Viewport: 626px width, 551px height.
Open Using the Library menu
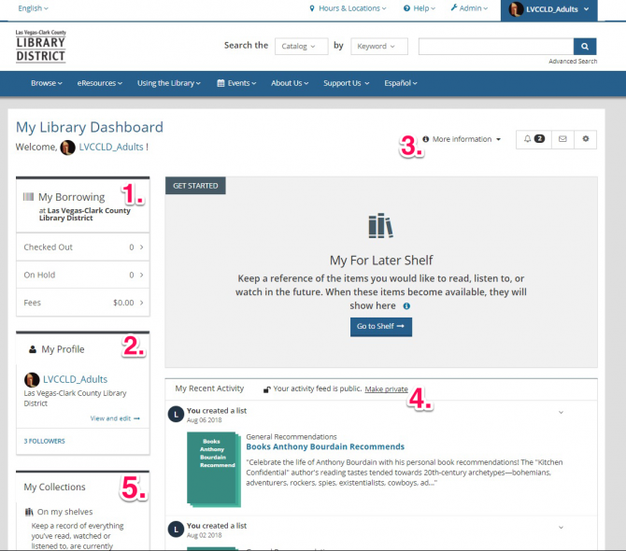point(169,83)
